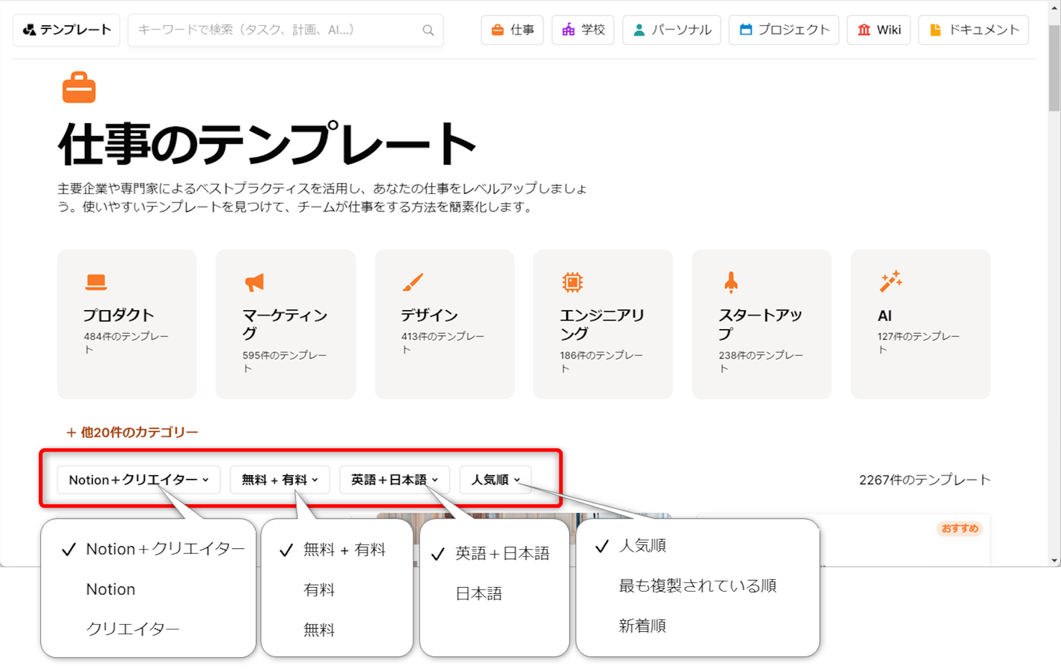This screenshot has width=1061, height=669.
Task: Switch to the Wiki category tab
Action: 879,30
